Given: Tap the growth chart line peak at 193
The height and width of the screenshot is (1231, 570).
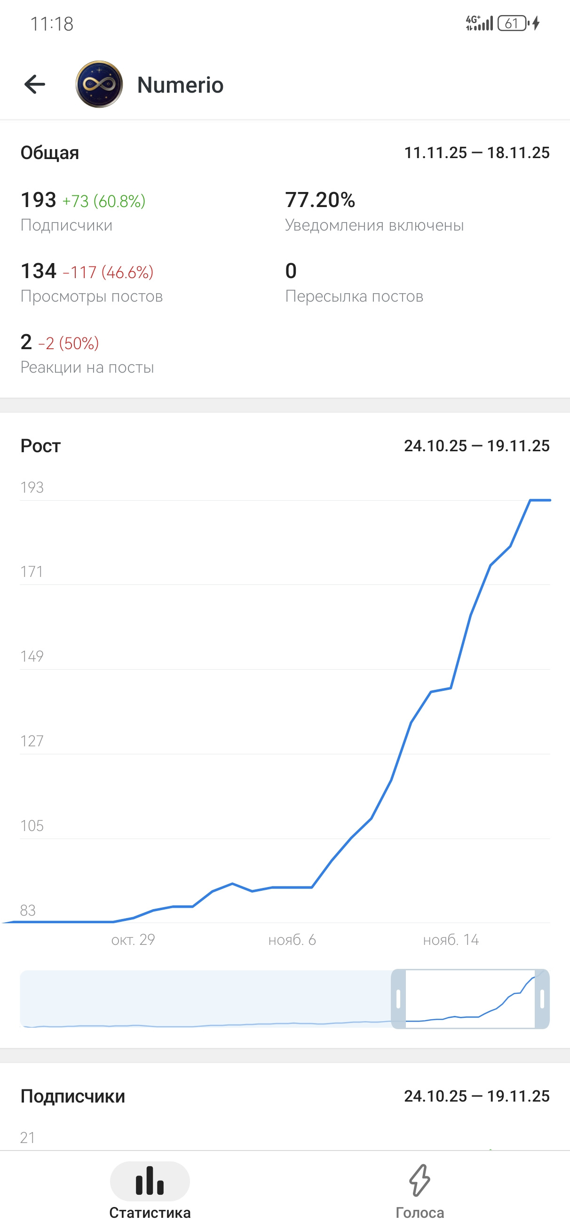Looking at the screenshot, I should pos(531,500).
